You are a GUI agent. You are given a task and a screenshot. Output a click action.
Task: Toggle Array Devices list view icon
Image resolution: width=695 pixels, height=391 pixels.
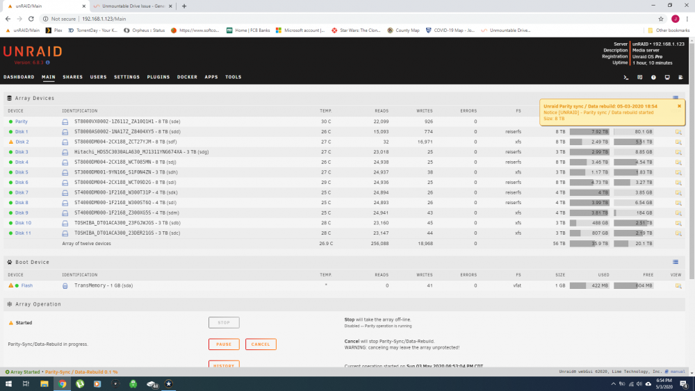[x=676, y=97]
